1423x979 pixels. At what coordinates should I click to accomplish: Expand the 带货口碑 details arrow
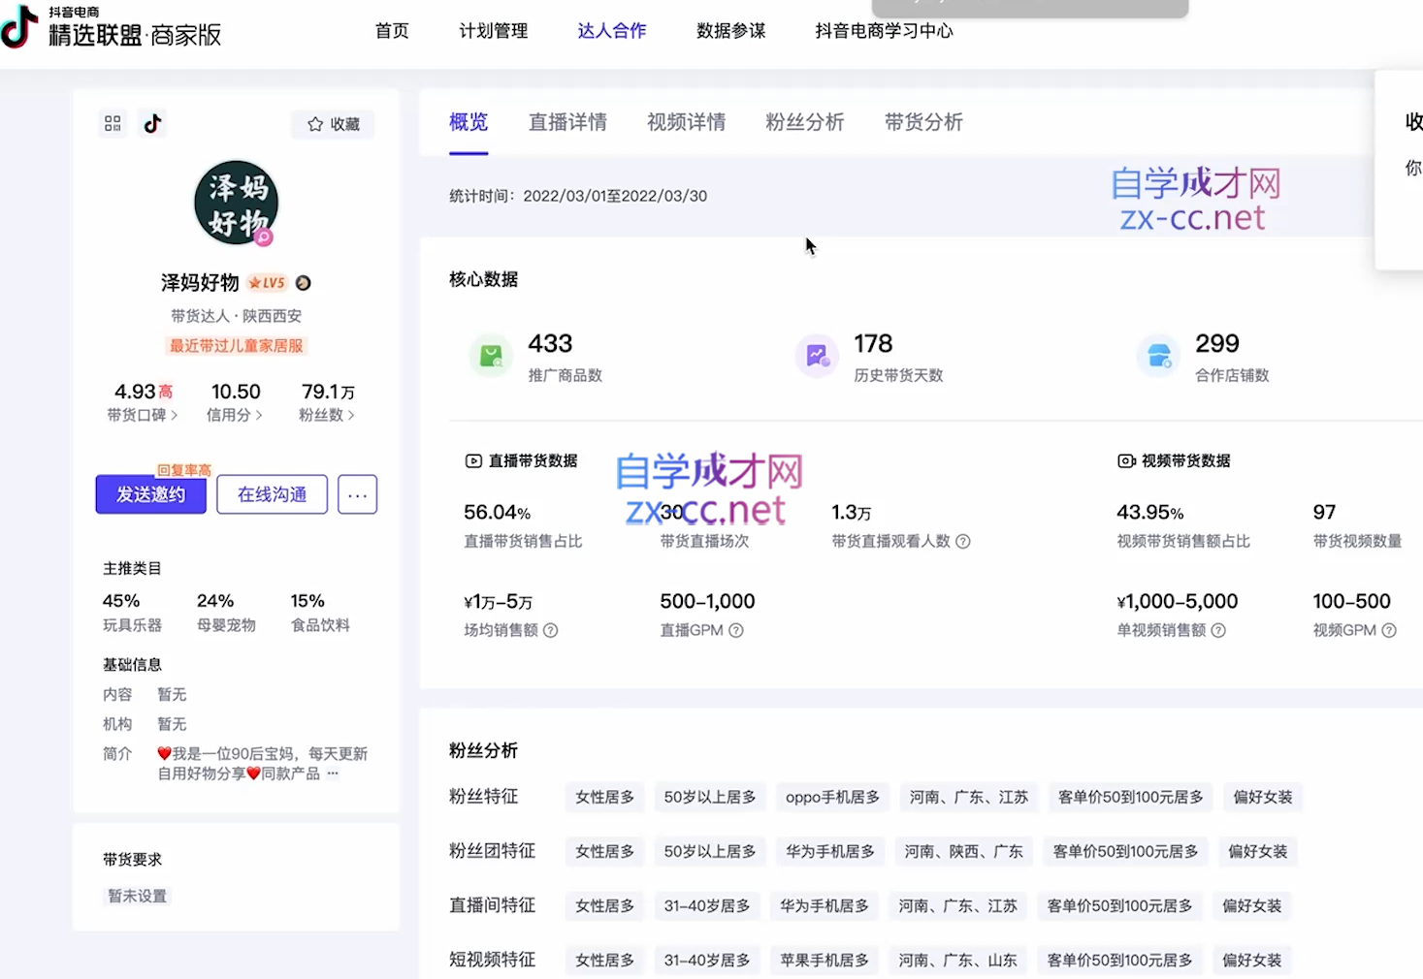point(175,415)
